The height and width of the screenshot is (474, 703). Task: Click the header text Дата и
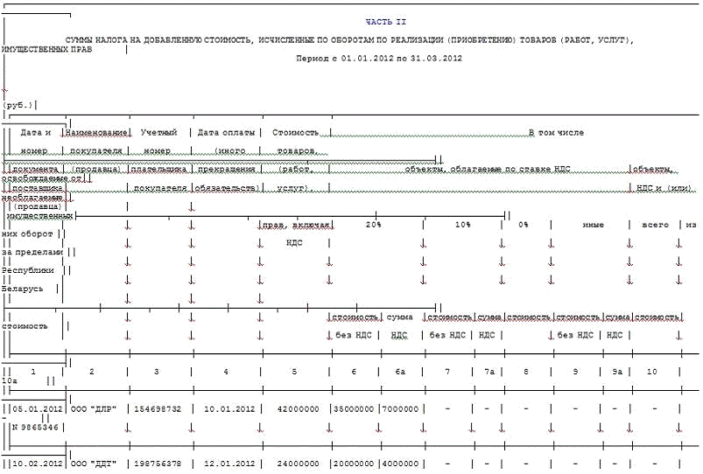tap(36, 133)
